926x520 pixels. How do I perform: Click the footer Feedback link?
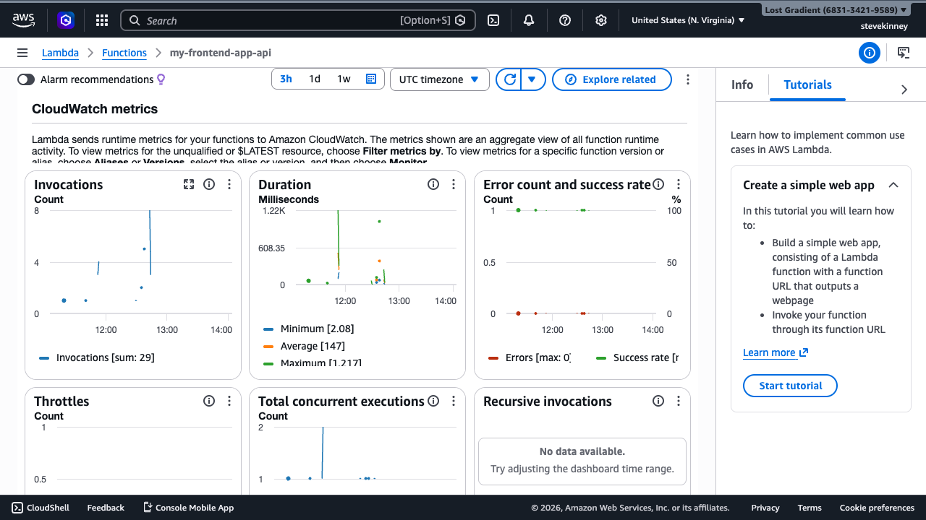pos(106,508)
